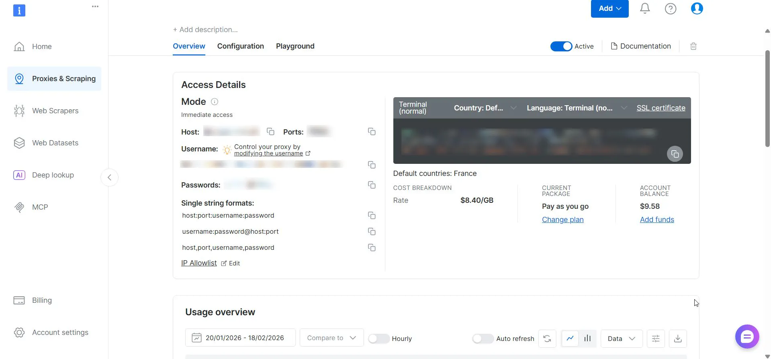The width and height of the screenshot is (771, 359).
Task: Click the Mode info icon
Action: (215, 102)
